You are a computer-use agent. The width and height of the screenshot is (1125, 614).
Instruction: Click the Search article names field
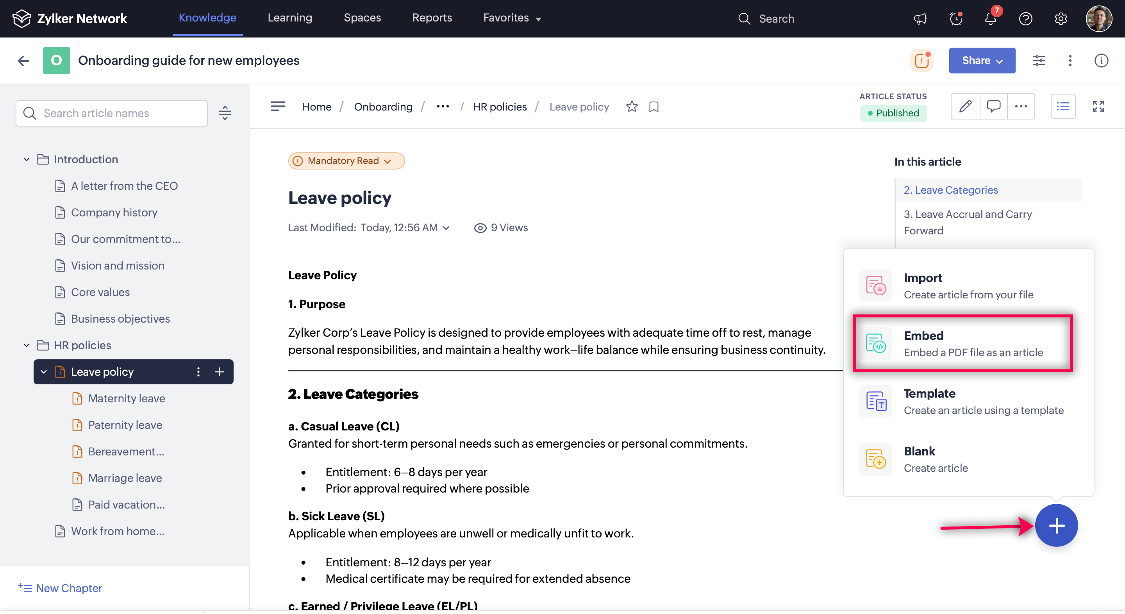click(x=111, y=113)
